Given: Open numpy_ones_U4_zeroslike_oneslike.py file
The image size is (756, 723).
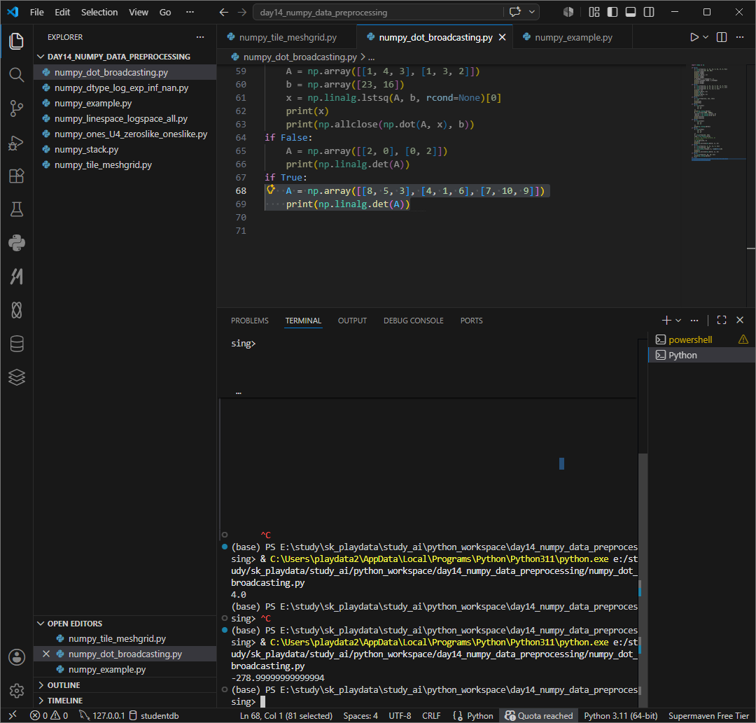Looking at the screenshot, I should pos(125,134).
